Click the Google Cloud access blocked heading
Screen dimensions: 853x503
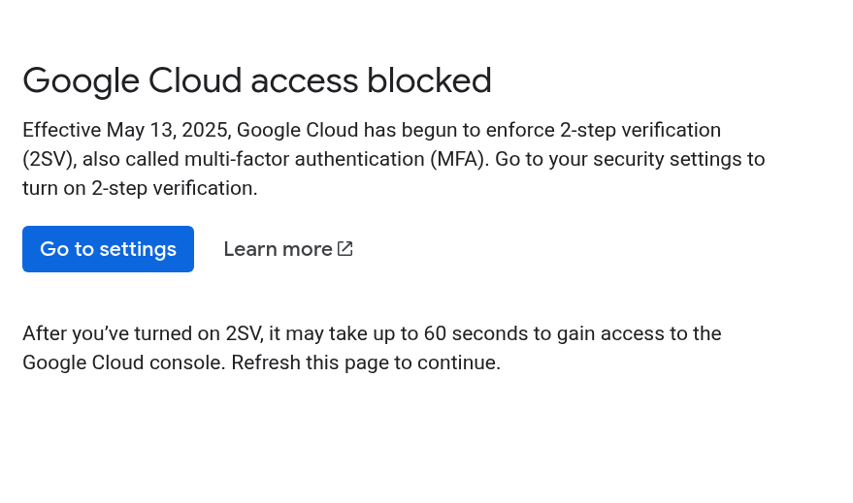click(x=257, y=81)
